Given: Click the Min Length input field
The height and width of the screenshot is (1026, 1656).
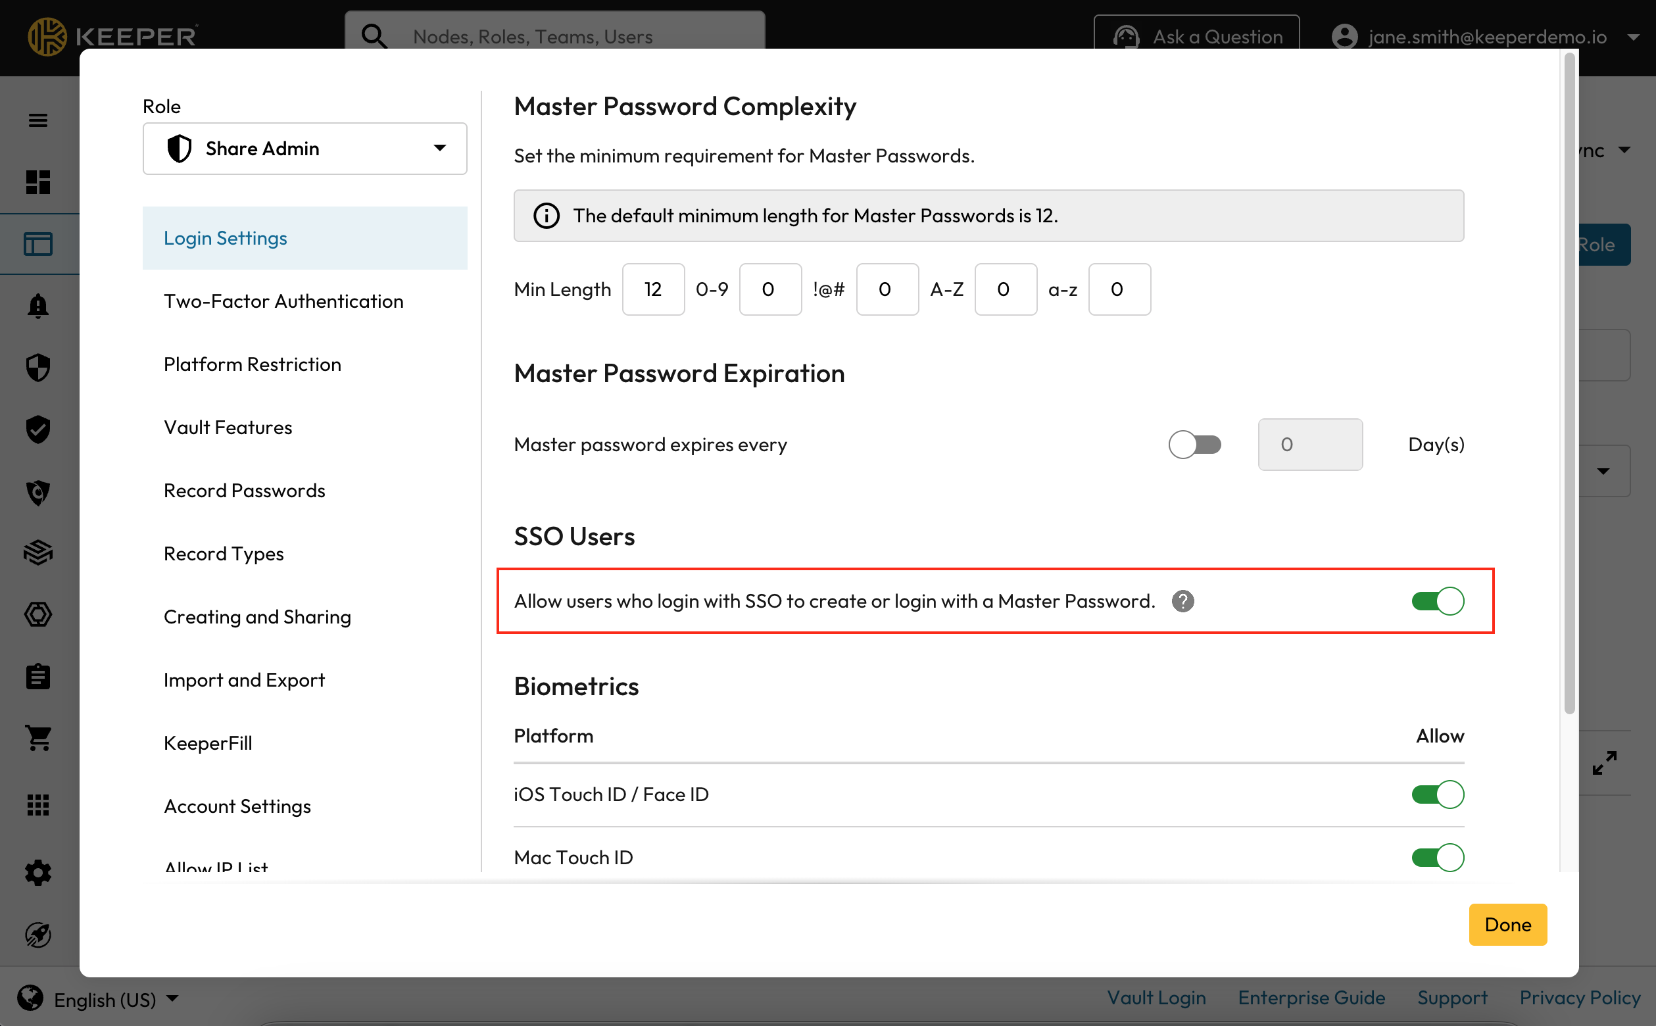Looking at the screenshot, I should (652, 290).
